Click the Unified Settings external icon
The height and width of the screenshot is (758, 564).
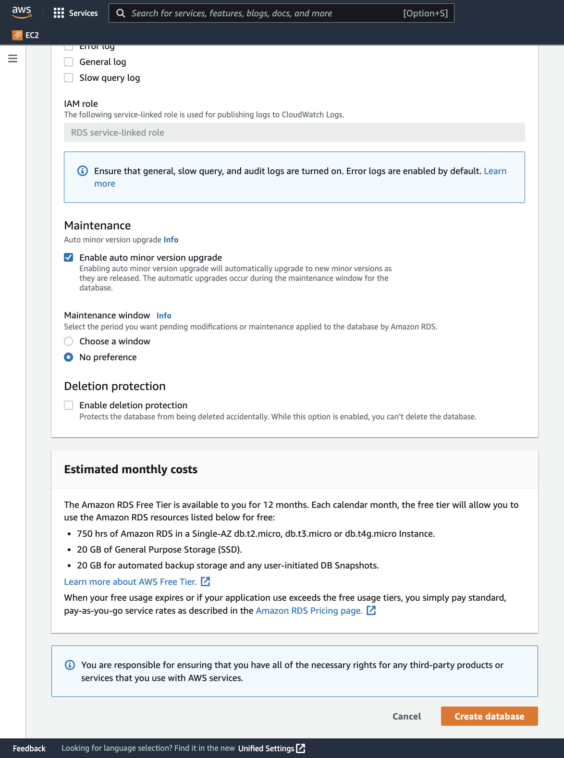point(301,748)
